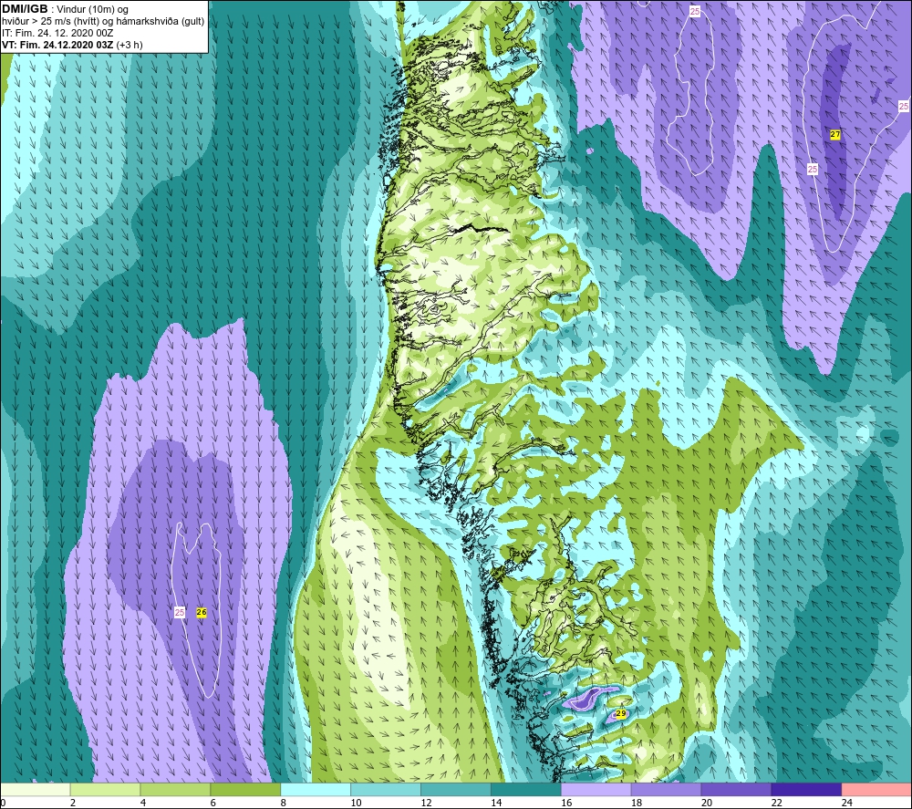The width and height of the screenshot is (912, 809).
Task: Click the yellow 29 peak gust label
Action: coord(620,713)
